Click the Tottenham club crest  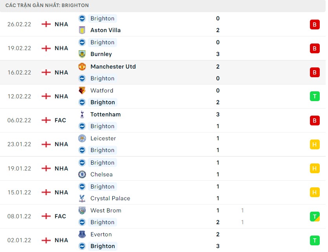coord(82,114)
